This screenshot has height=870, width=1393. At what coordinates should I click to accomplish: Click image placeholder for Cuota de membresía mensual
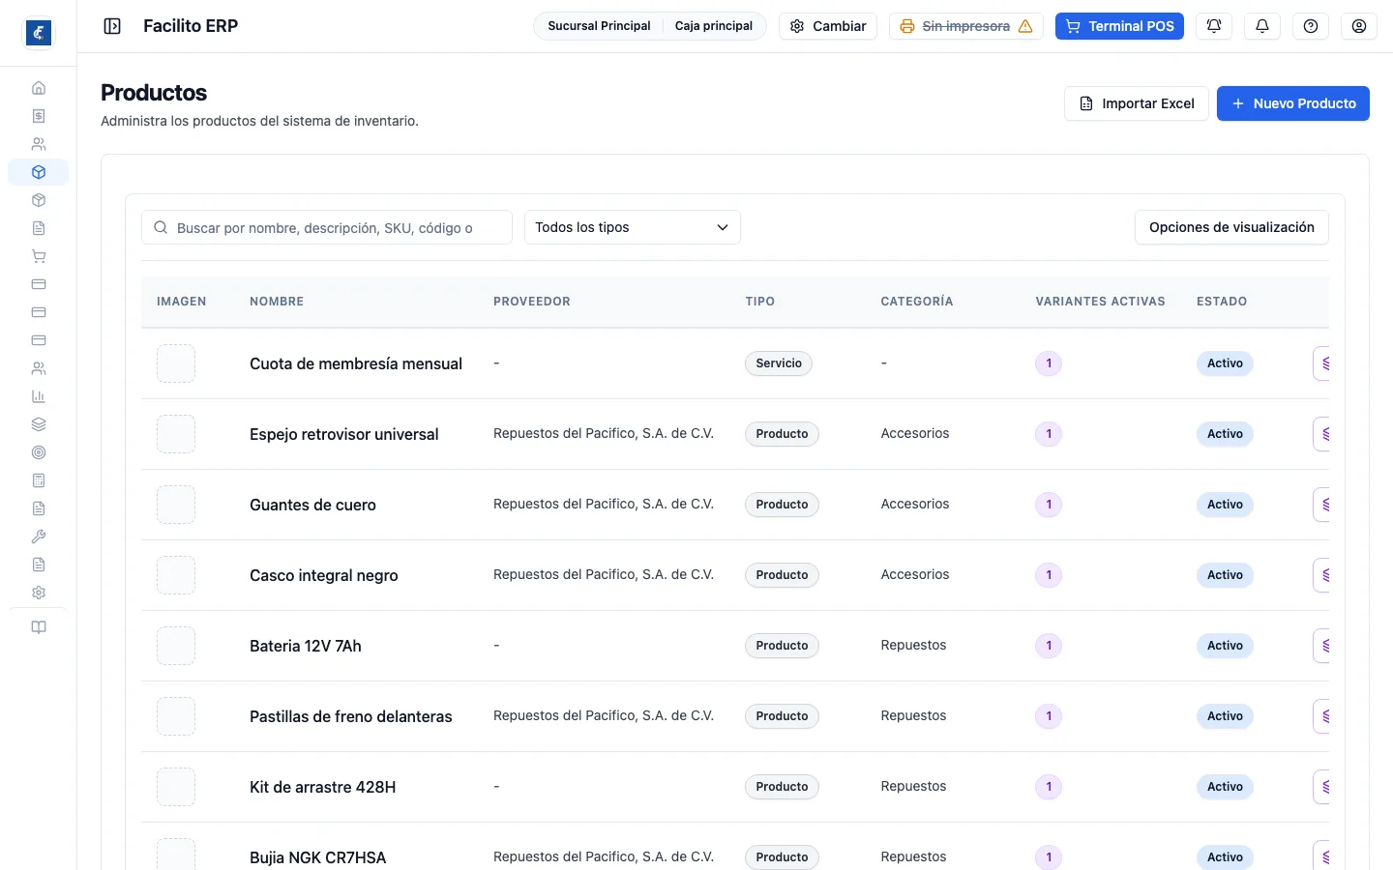176,363
